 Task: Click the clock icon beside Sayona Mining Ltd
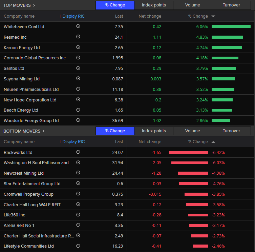pyautogui.click(x=78, y=78)
